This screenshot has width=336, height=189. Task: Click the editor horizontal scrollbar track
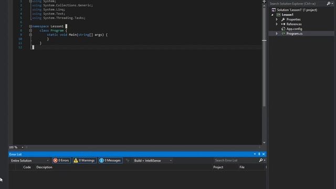(142, 147)
